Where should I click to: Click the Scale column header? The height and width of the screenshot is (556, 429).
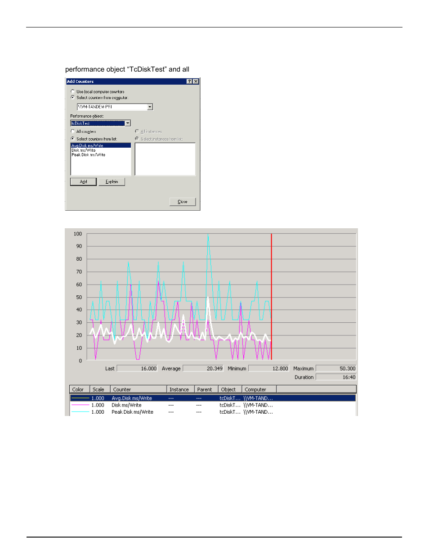(x=100, y=389)
